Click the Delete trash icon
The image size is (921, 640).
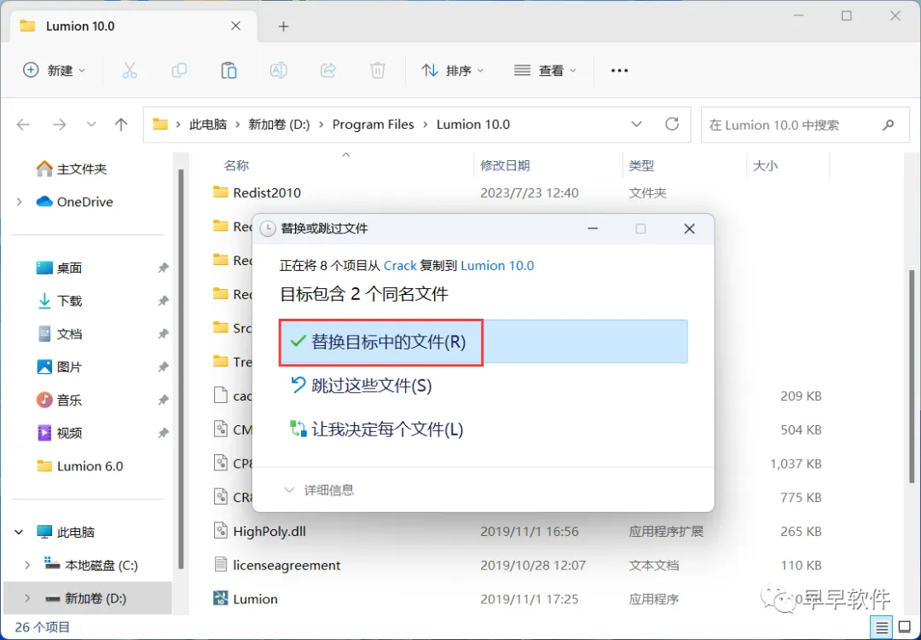[x=378, y=71]
